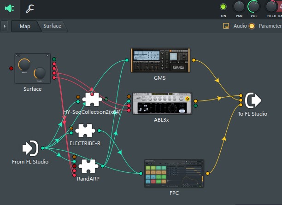Viewport: 282px width, 205px height.
Task: Click Knob 2 on the Surface node
Action: [40, 73]
